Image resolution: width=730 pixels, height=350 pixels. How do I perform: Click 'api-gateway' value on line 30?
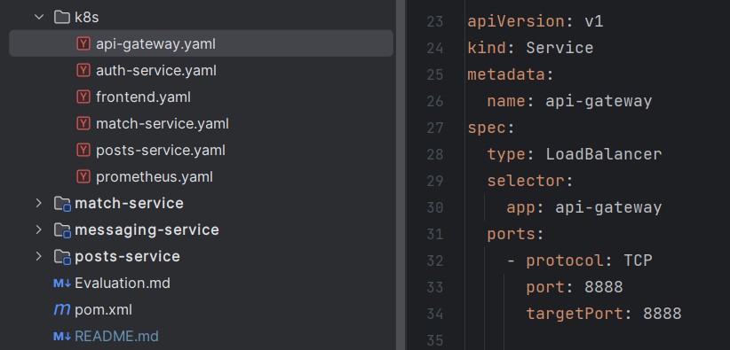(608, 207)
